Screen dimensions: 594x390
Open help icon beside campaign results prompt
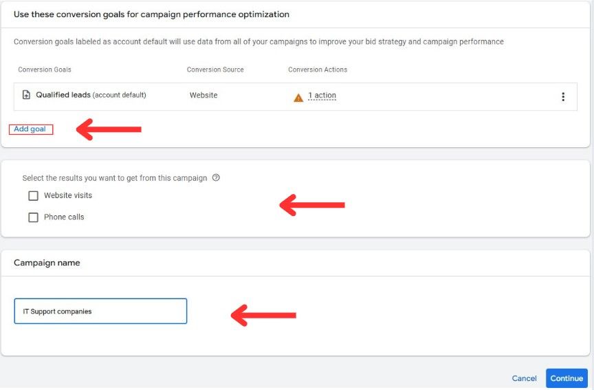[x=216, y=177]
